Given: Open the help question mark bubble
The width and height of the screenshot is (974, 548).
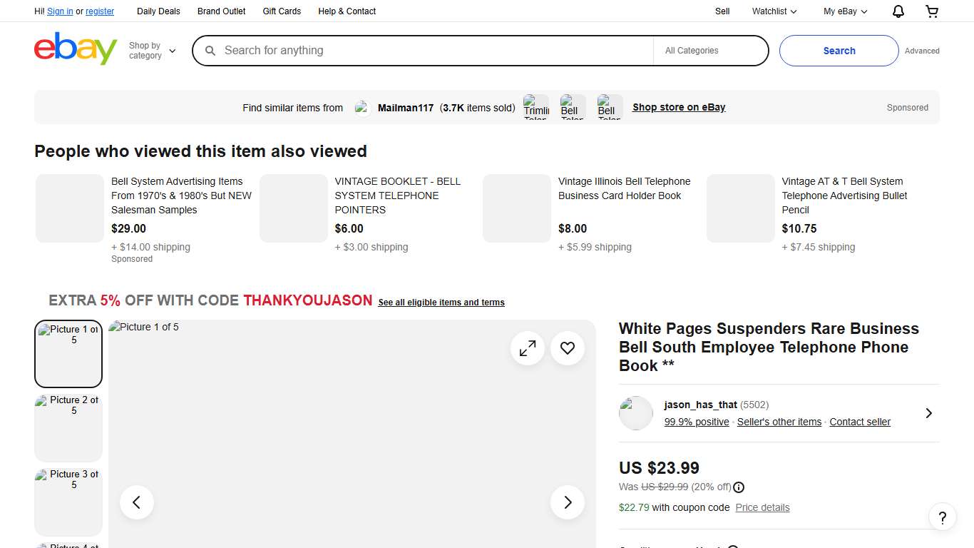Looking at the screenshot, I should [x=943, y=517].
